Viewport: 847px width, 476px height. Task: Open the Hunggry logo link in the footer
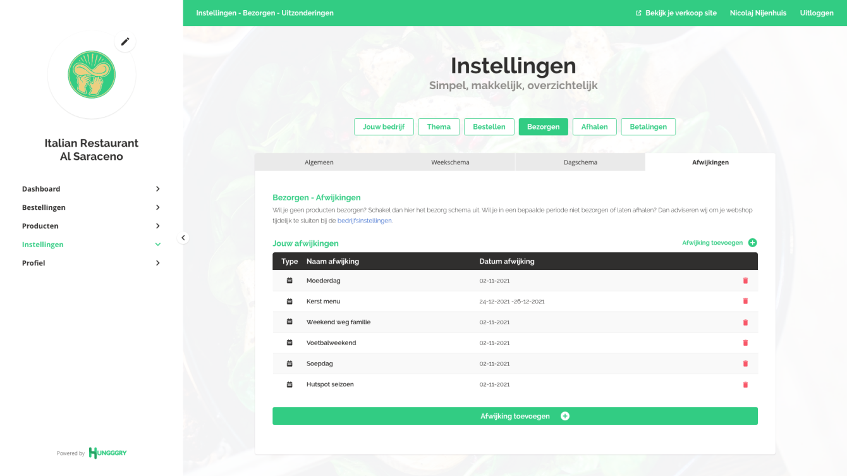tap(107, 453)
